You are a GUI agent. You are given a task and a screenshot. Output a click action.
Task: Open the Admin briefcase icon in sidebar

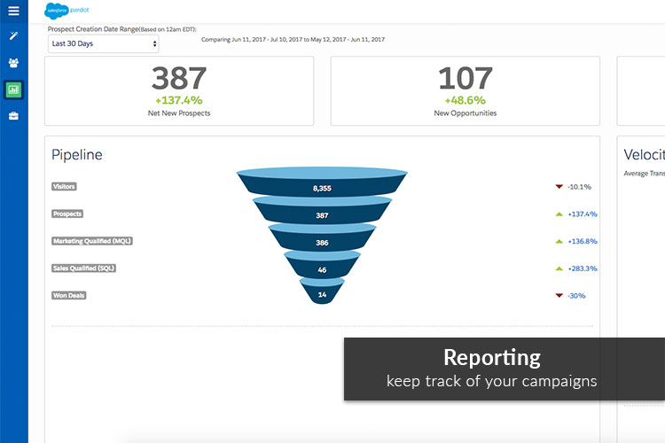click(13, 116)
